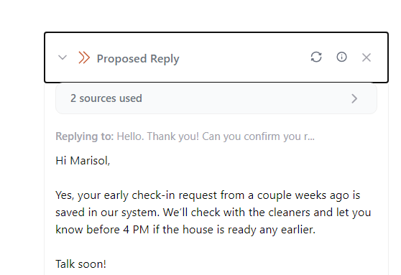Dismiss the Proposed Reply with the X
Viewport: 401px width, 275px height.
pos(367,57)
